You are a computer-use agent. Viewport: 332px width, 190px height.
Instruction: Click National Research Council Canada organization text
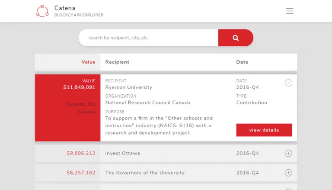[x=148, y=103]
